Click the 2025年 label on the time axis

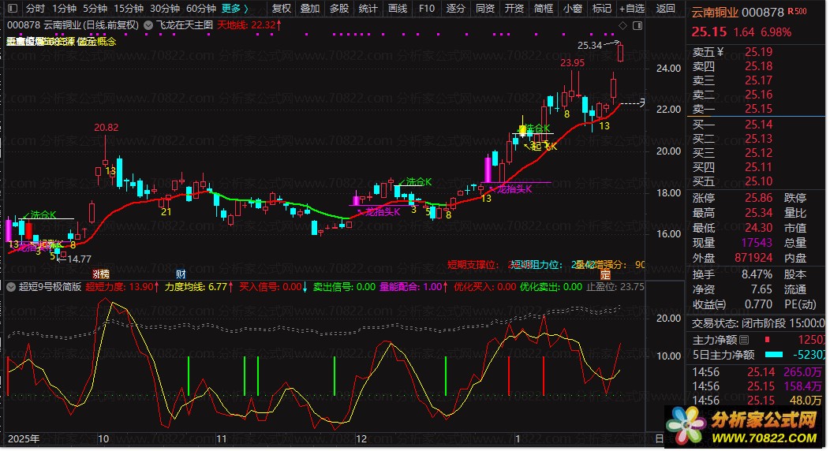click(x=24, y=439)
